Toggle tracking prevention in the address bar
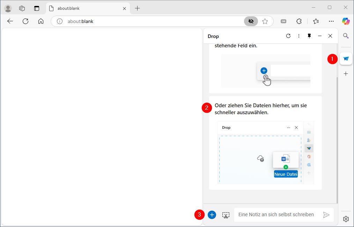This screenshot has width=354, height=227. pos(251,21)
